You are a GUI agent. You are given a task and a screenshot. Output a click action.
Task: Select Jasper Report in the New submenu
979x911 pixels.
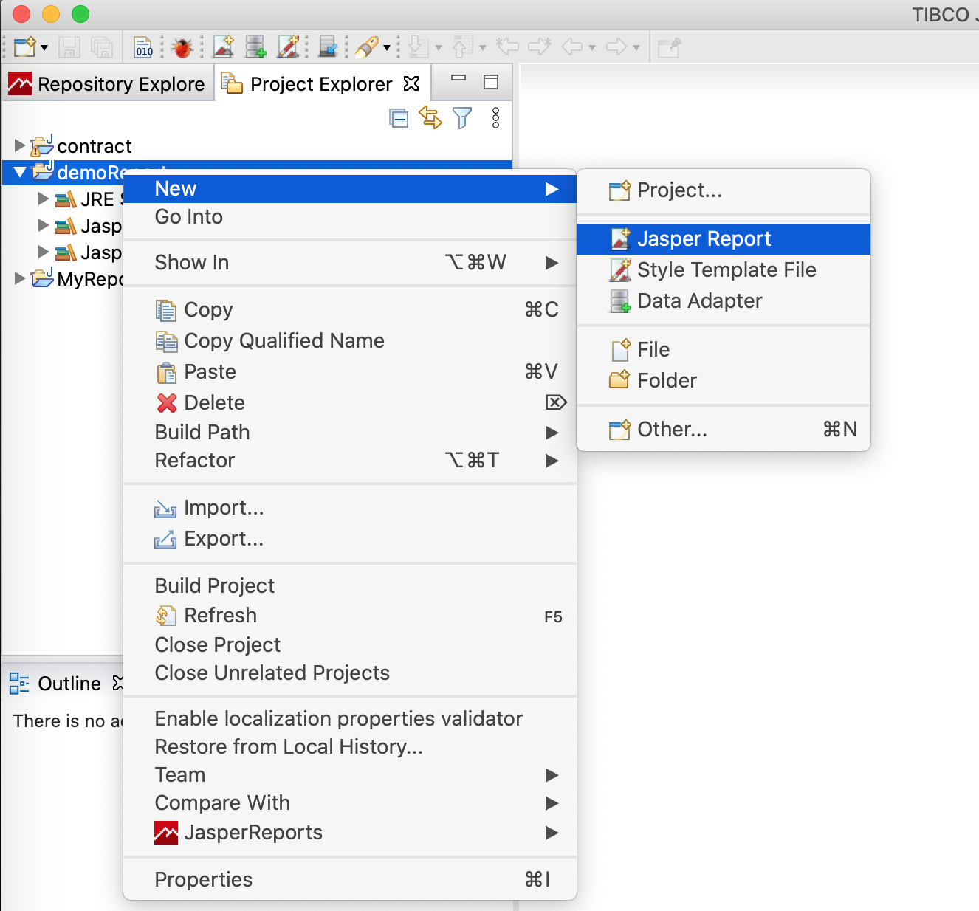point(704,238)
